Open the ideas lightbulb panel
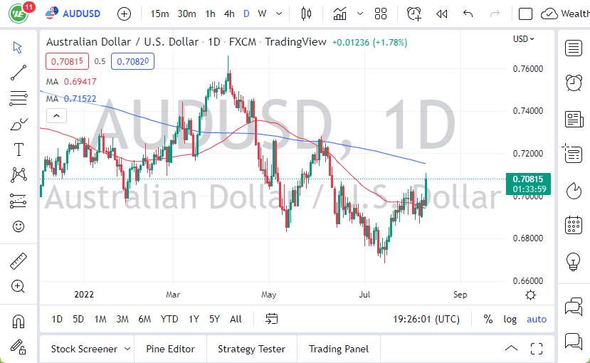Screen dimensions: 590x363 click(x=574, y=261)
